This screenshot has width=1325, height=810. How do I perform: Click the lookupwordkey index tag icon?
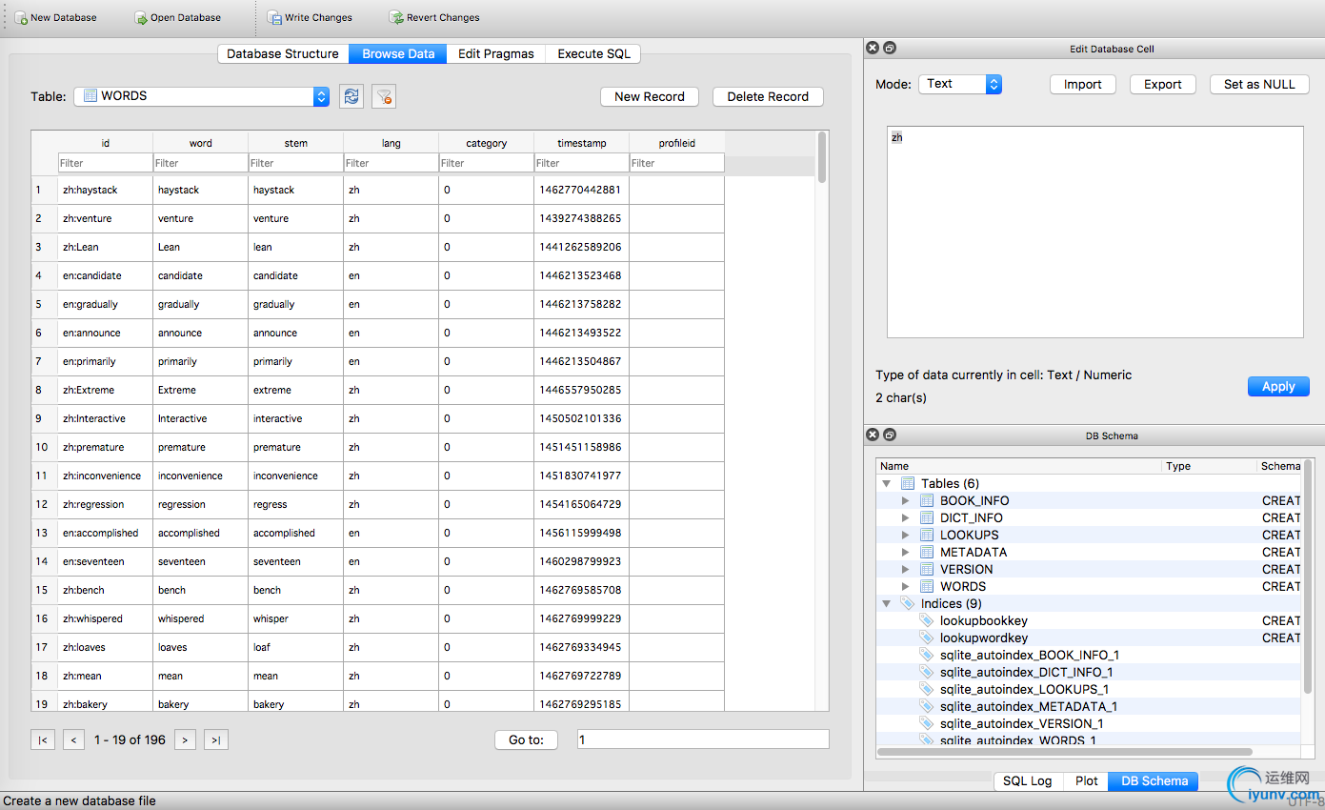927,638
